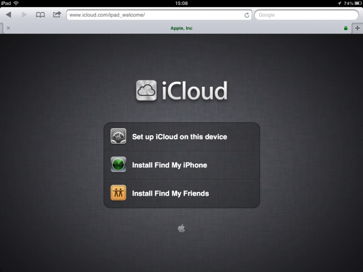Tap the 74% battery percentage
This screenshot has height=272, width=363.
[349, 3]
